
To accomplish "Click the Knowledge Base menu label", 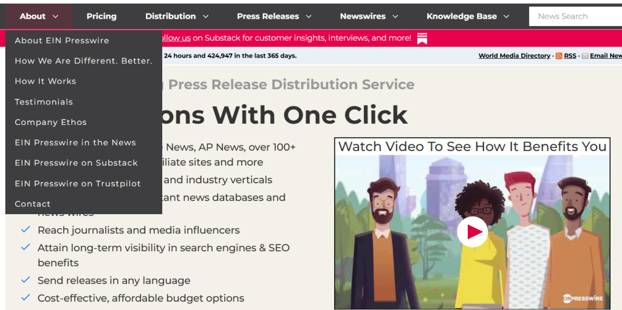I will (462, 16).
